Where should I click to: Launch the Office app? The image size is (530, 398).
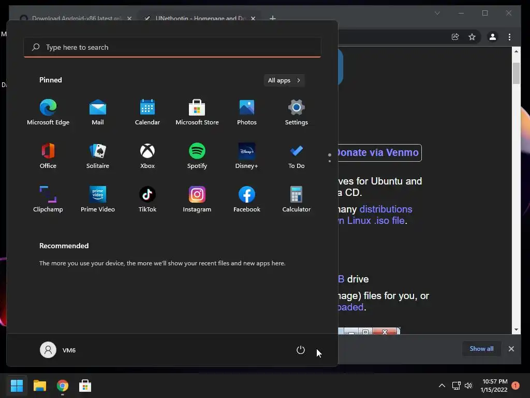[48, 155]
